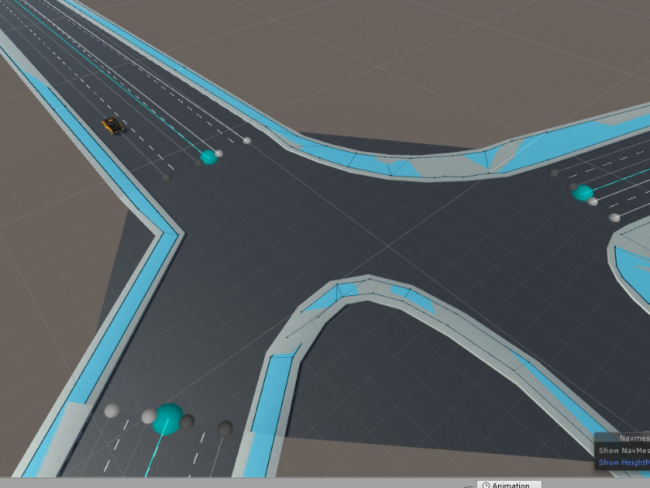Click white sphere just below right cyan sphere

coord(593,202)
